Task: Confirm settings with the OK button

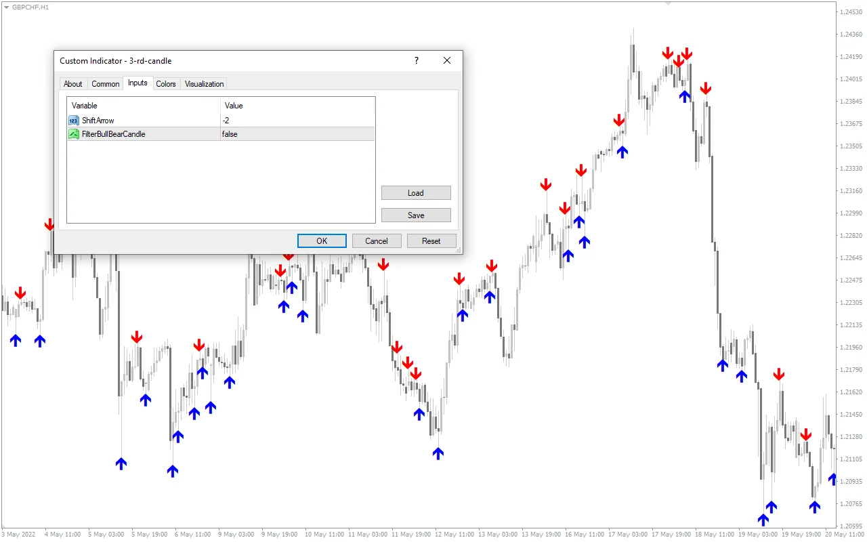Action: (x=321, y=241)
